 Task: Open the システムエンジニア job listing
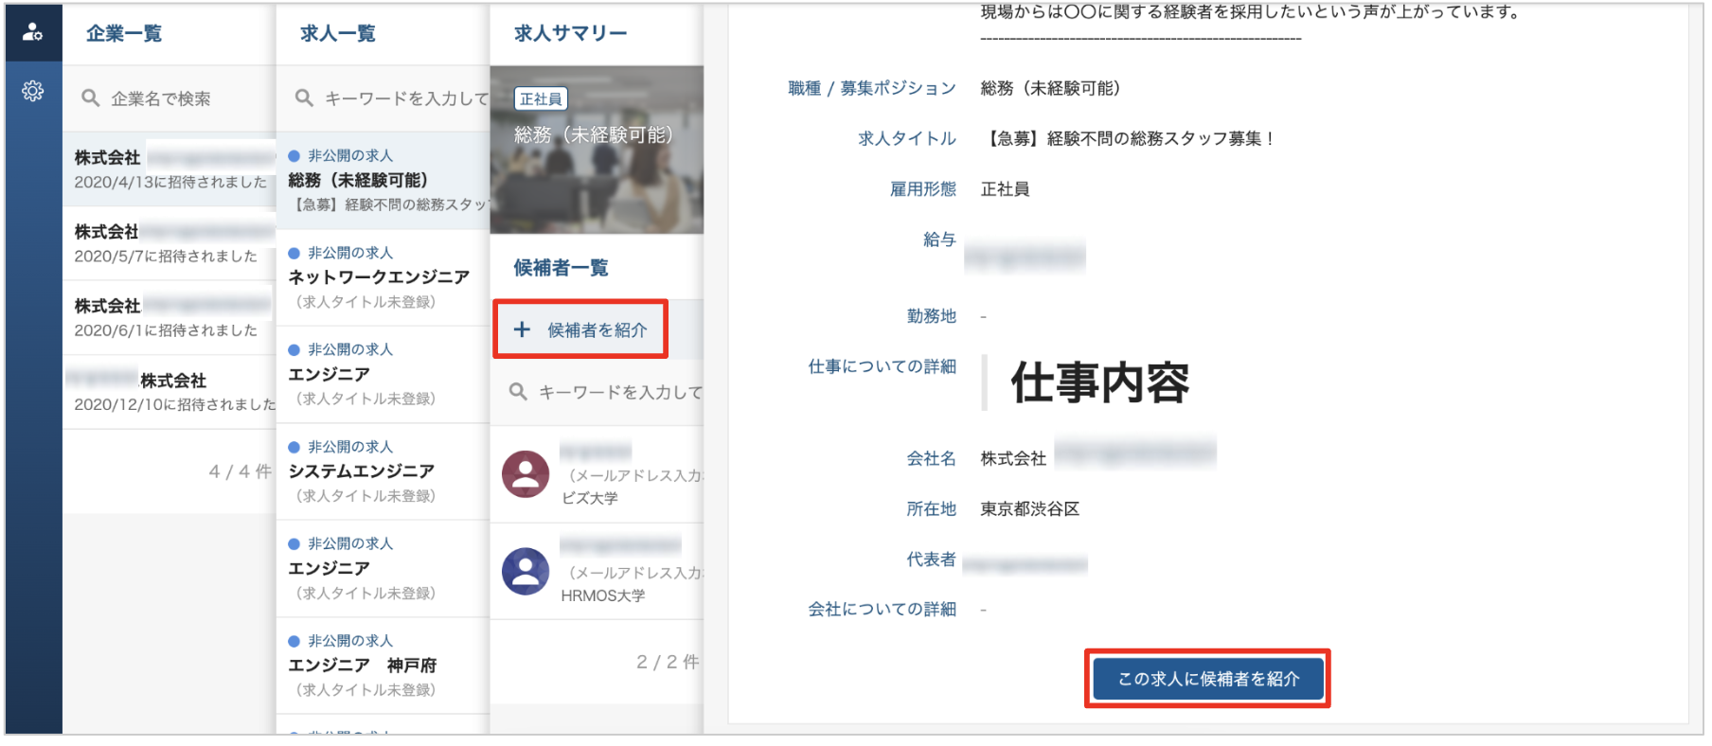pyautogui.click(x=383, y=471)
